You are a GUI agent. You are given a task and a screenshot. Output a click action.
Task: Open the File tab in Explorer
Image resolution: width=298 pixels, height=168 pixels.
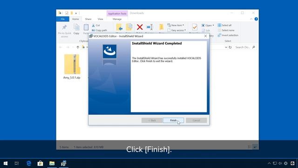tap(63, 19)
